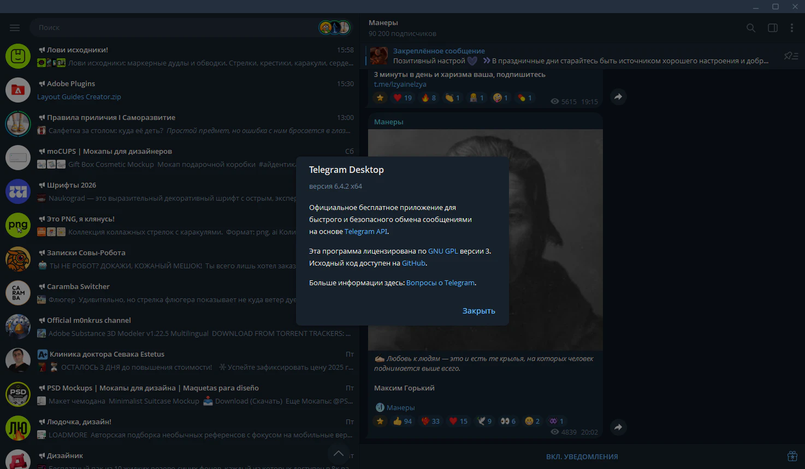
Task: Toggle the right info side panel
Action: [x=773, y=28]
